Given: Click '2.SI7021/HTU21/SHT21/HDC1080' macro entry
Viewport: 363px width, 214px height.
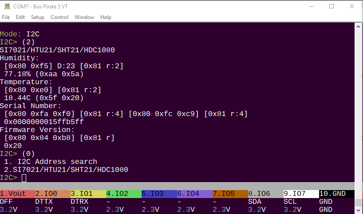Looking at the screenshot, I should coord(66,170).
